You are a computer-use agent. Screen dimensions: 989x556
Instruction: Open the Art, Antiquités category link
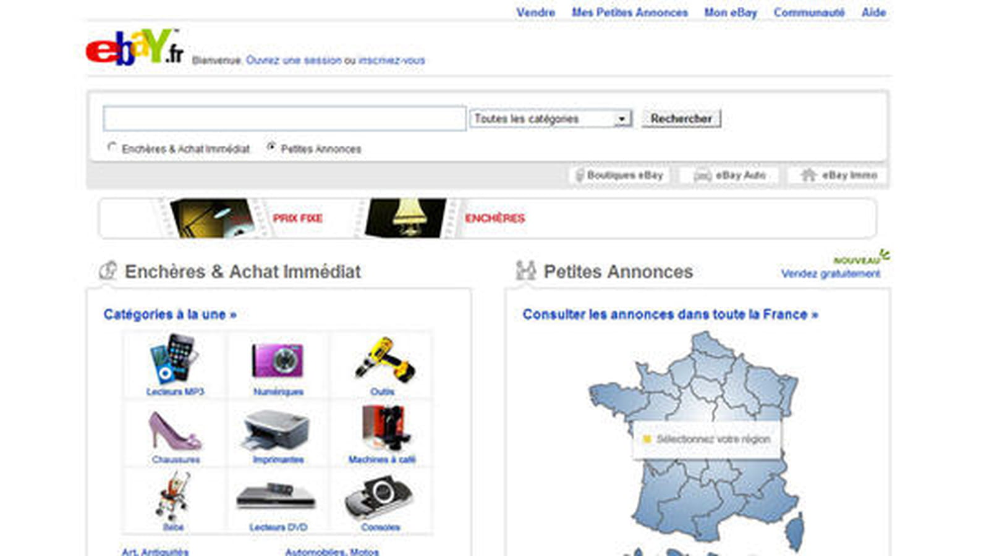(x=155, y=552)
